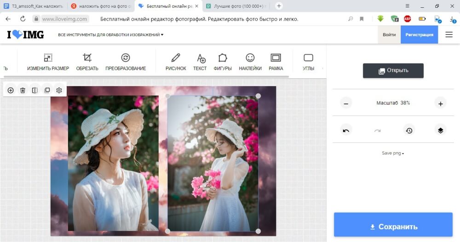
Task: Expand the all image tools dropdown
Action: pyautogui.click(x=110, y=35)
